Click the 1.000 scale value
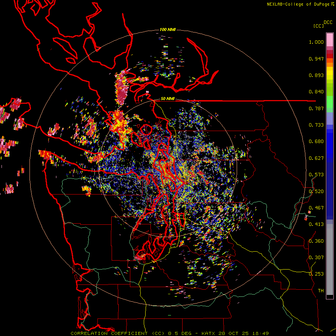This screenshot has height=336, width=336. 316,42
